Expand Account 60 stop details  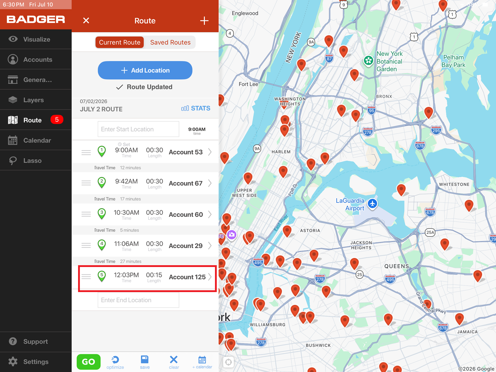tap(210, 215)
